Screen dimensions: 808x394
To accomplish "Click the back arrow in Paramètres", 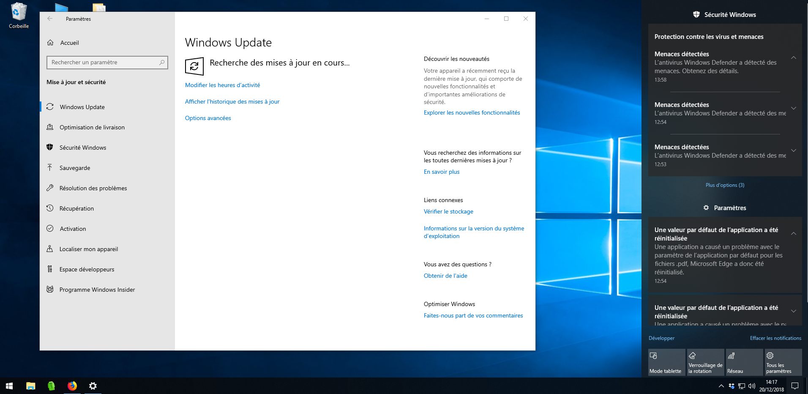I will coord(50,19).
